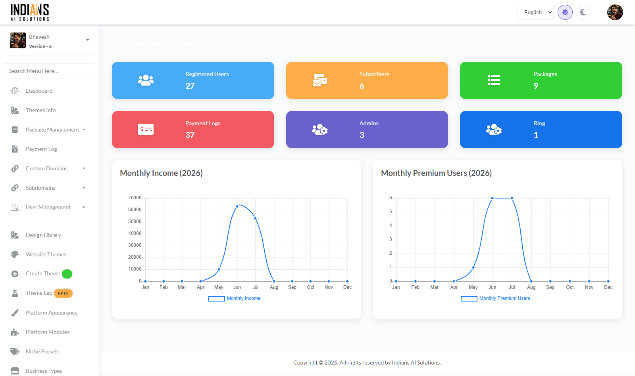Click the Payment Log invoice icon

click(x=15, y=149)
